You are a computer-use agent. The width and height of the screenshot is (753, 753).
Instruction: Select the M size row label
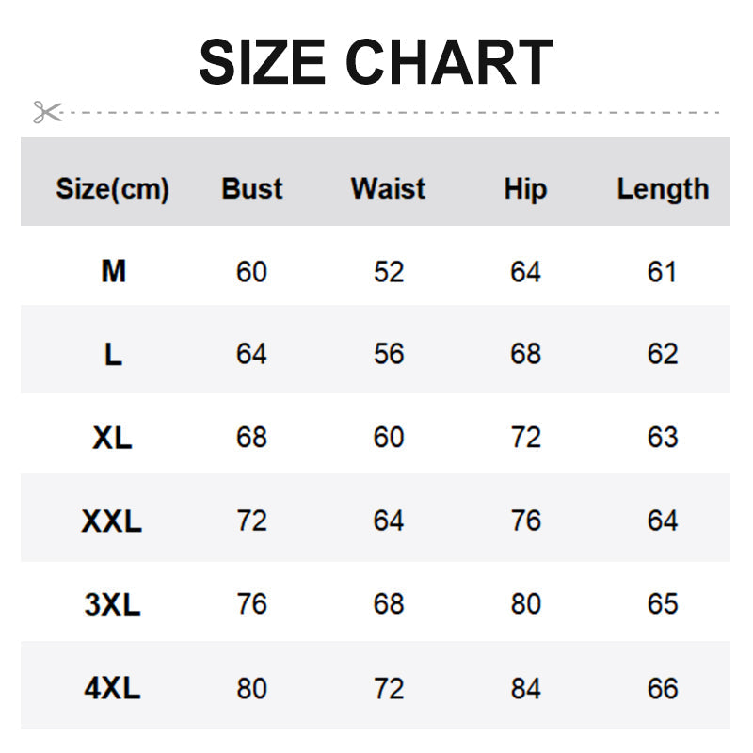point(113,272)
